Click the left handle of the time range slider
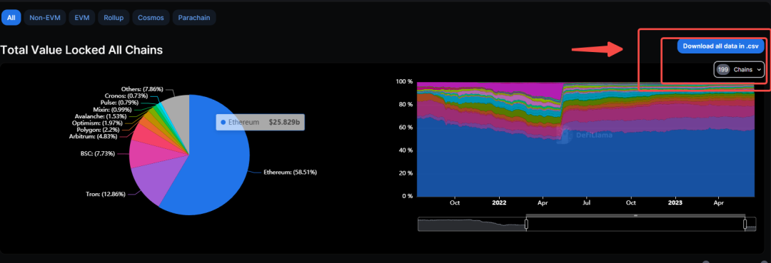The height and width of the screenshot is (263, 771). pos(526,225)
